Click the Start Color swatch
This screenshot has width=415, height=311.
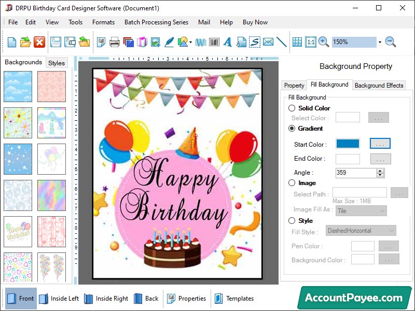click(x=347, y=144)
